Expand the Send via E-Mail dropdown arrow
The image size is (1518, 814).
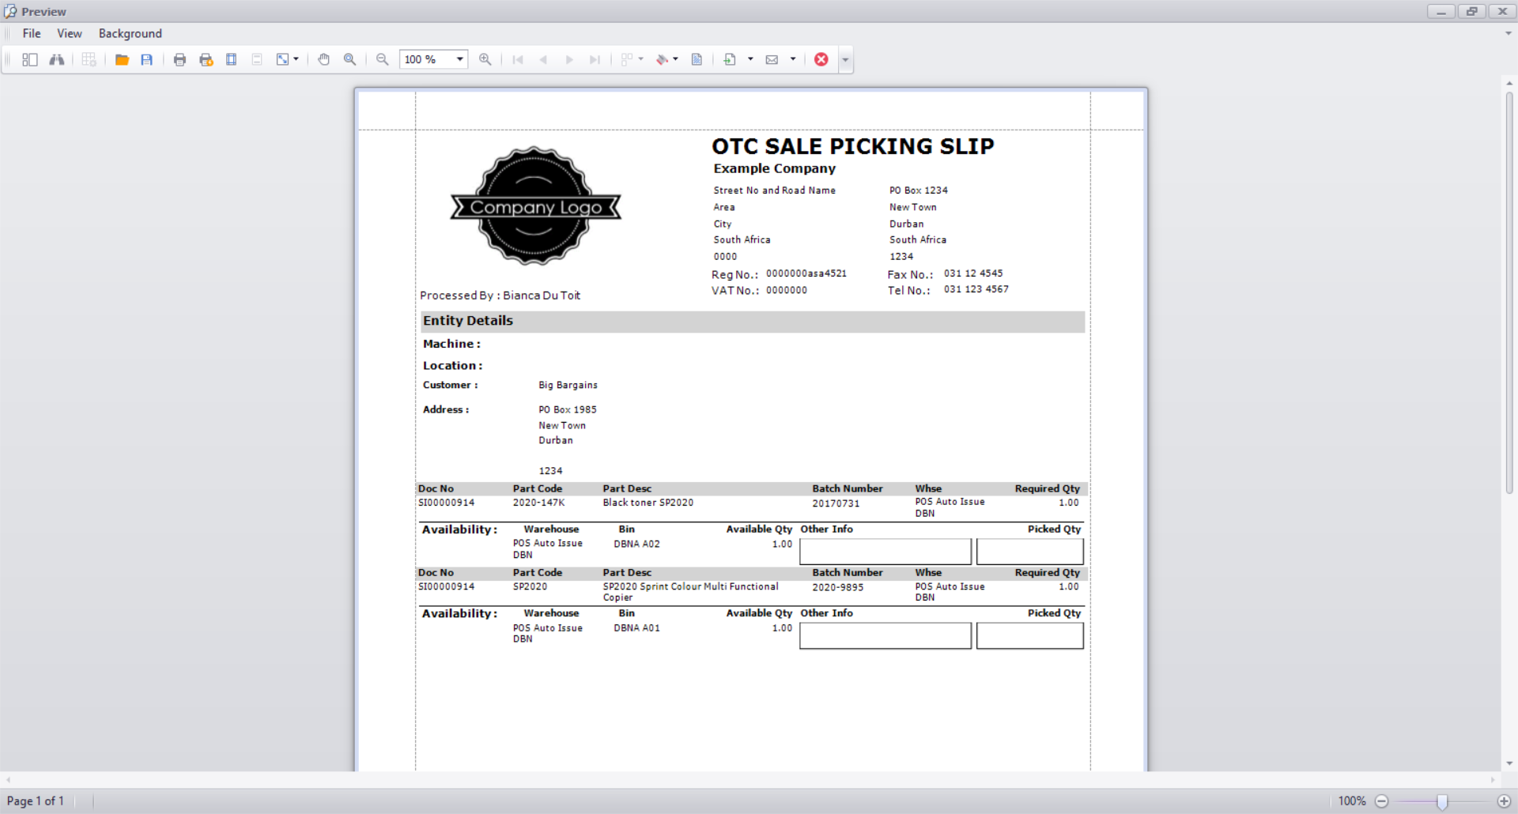793,59
